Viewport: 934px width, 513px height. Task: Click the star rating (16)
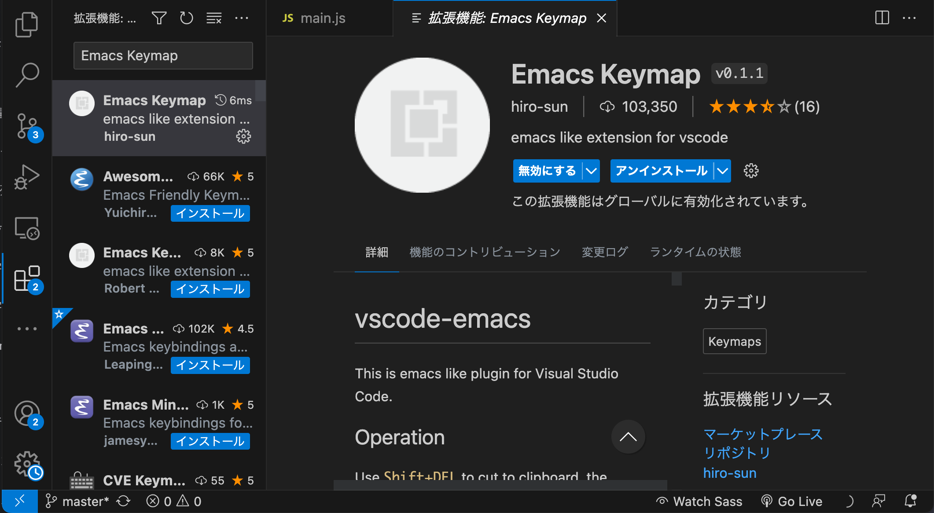(x=764, y=106)
